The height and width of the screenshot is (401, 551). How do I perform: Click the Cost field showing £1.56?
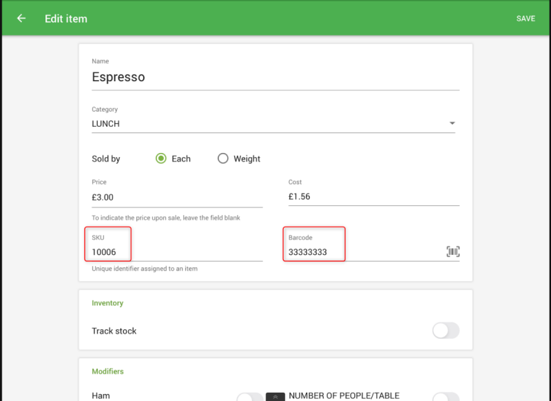(373, 196)
